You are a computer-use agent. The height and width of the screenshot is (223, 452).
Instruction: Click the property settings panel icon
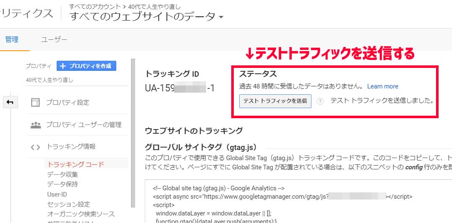[x=36, y=103]
